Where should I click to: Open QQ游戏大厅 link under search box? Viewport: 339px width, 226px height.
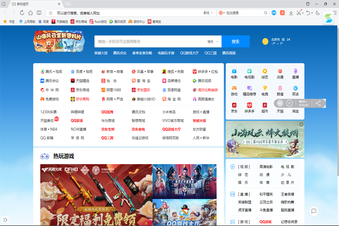(x=189, y=53)
